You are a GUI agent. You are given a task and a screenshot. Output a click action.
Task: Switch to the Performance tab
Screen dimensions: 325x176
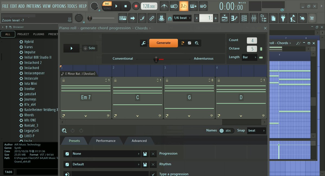[106, 141]
